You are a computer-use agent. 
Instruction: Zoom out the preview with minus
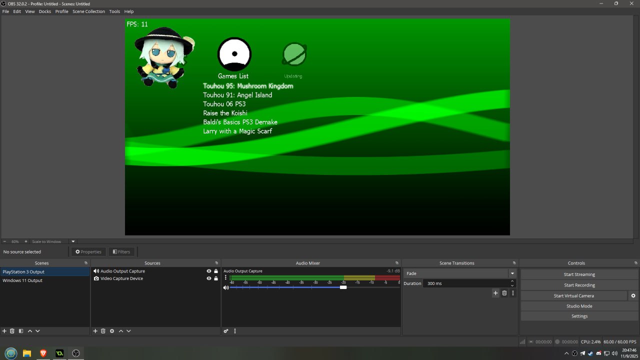point(4,241)
